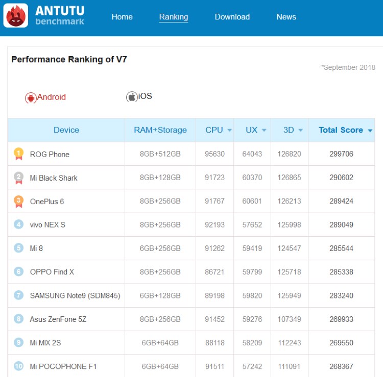Click the Antutu flame logo icon
Image resolution: width=383 pixels, height=377 pixels.
point(16,16)
